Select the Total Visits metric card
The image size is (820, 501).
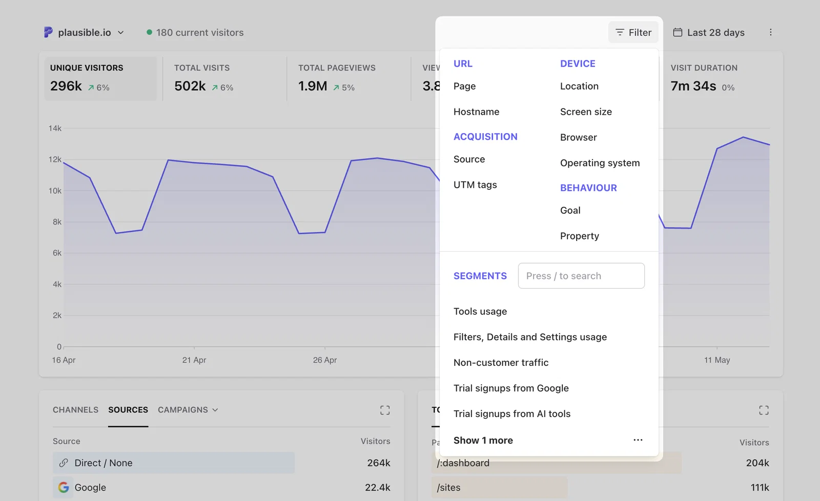[x=224, y=78]
